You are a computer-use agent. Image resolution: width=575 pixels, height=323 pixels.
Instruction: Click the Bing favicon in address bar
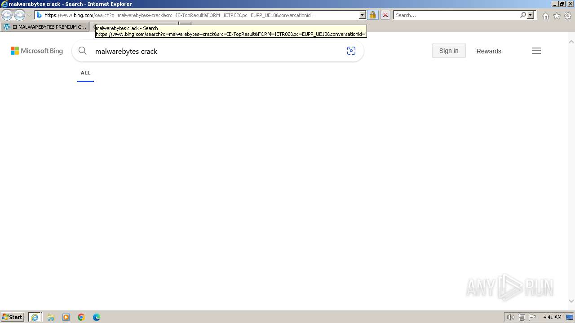click(39, 15)
